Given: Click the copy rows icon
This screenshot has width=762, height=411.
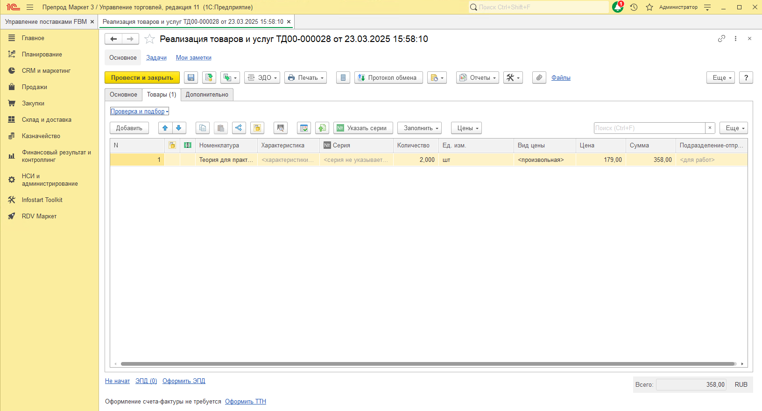Looking at the screenshot, I should point(202,128).
